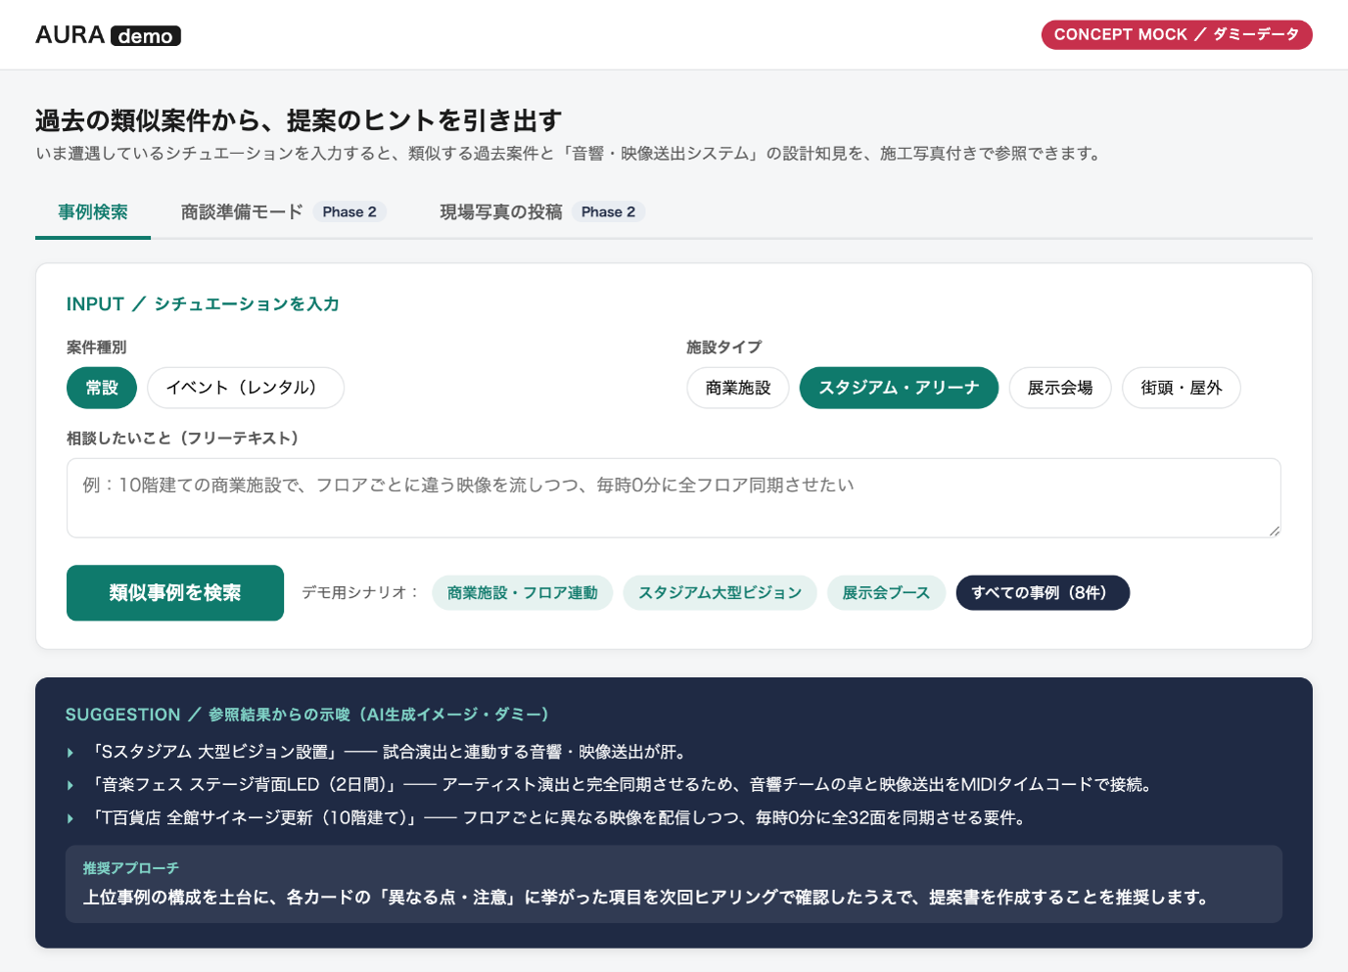Click the SUGGESTION / 参照結果からの示唆 heading

pyautogui.click(x=307, y=715)
